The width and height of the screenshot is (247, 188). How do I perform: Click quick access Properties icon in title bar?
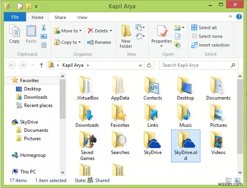[20, 6]
